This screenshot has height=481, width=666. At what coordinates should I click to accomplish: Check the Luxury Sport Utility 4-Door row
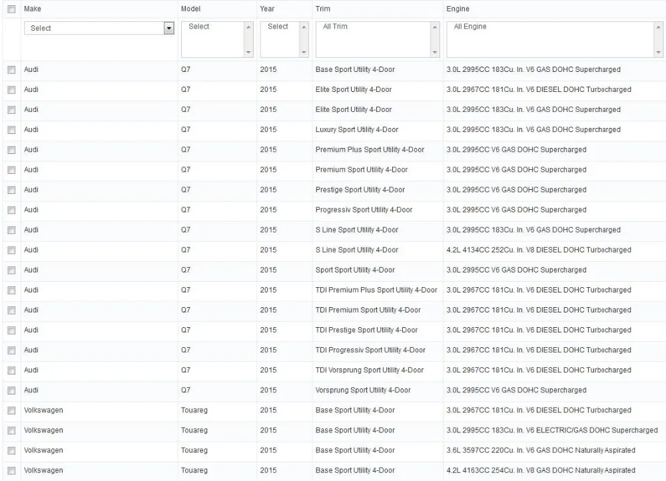(x=11, y=130)
